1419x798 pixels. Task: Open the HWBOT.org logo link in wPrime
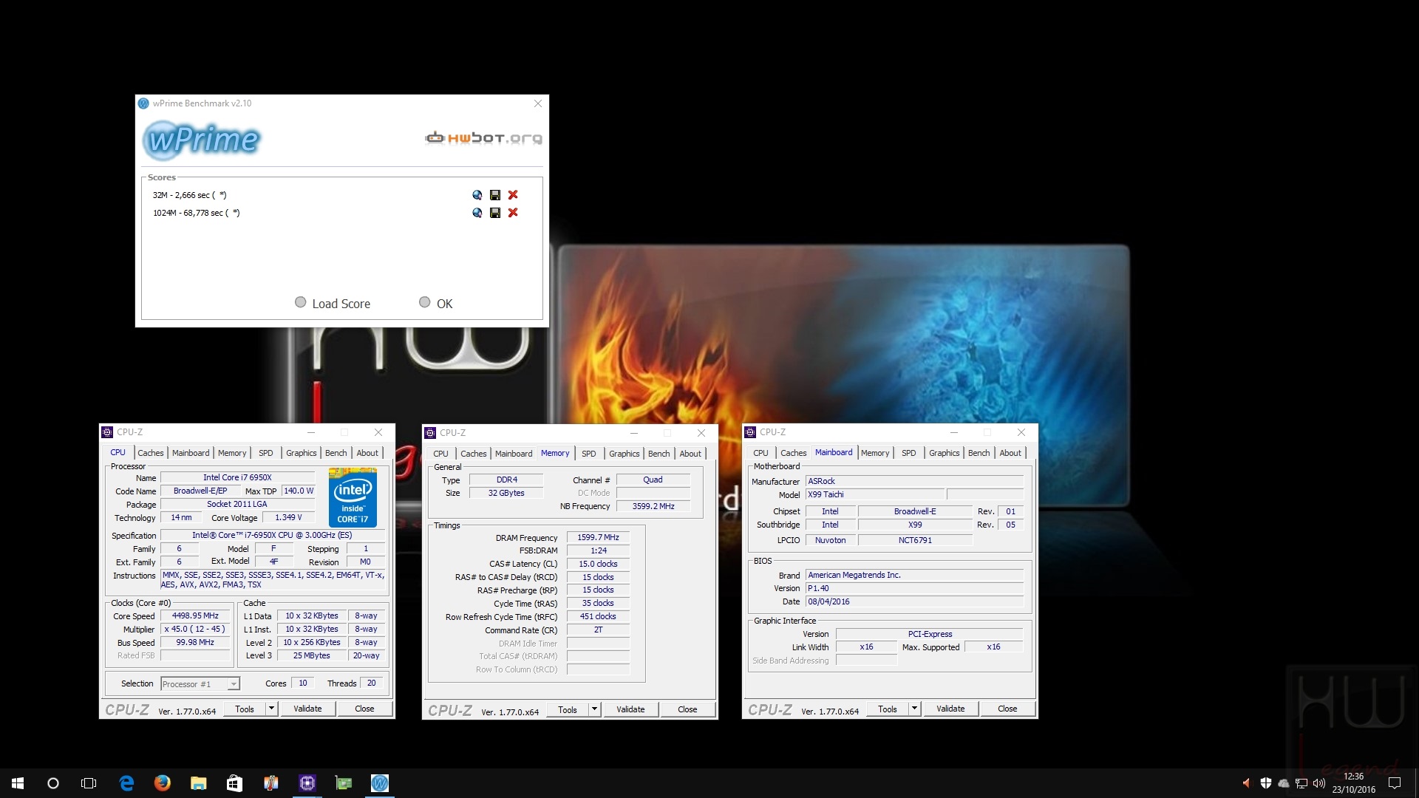483,138
